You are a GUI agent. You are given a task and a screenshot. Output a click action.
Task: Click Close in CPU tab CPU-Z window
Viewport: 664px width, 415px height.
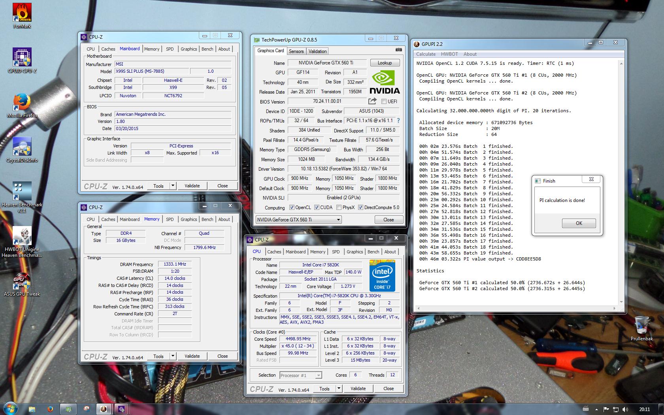point(389,389)
